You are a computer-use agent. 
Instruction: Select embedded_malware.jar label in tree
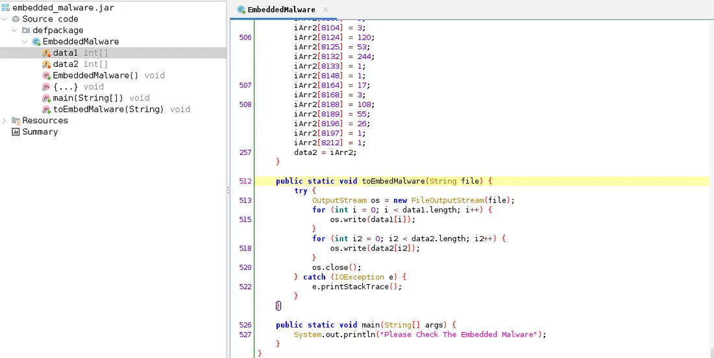[64, 8]
